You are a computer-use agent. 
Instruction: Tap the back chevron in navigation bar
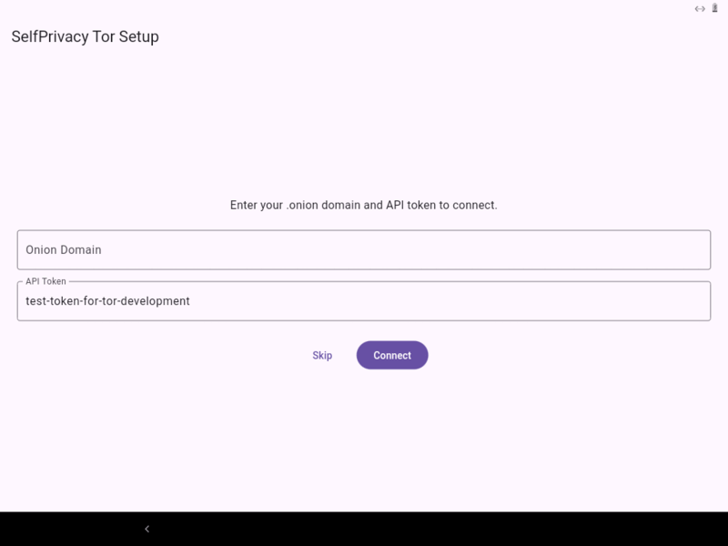(x=147, y=529)
